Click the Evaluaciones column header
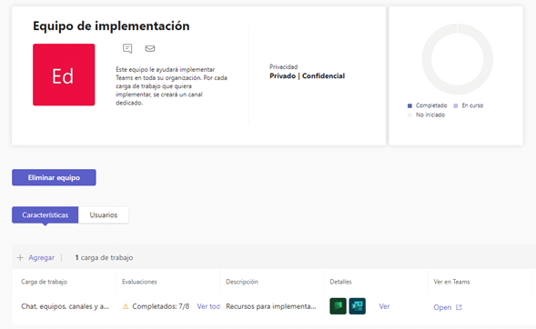The height and width of the screenshot is (329, 536). coord(139,282)
